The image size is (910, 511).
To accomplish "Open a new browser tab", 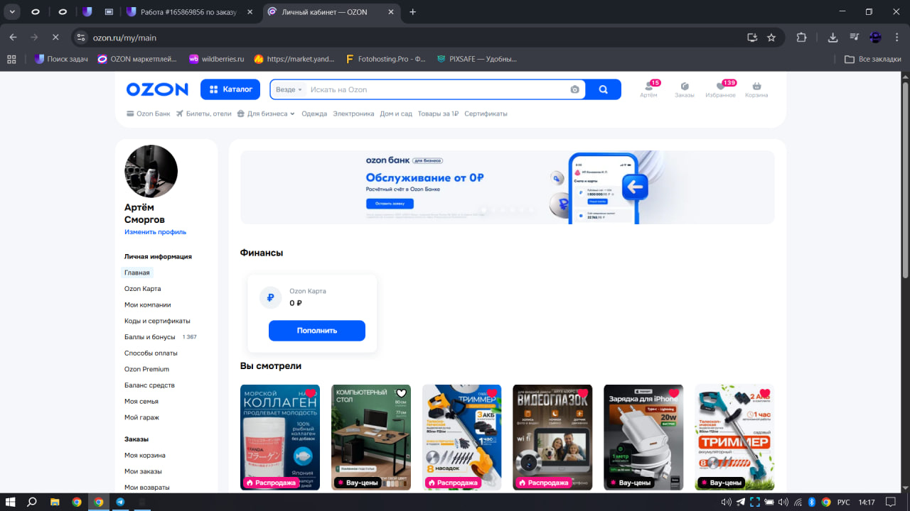I will pyautogui.click(x=413, y=12).
